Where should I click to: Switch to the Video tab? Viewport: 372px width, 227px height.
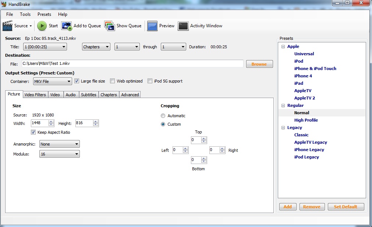[55, 95]
